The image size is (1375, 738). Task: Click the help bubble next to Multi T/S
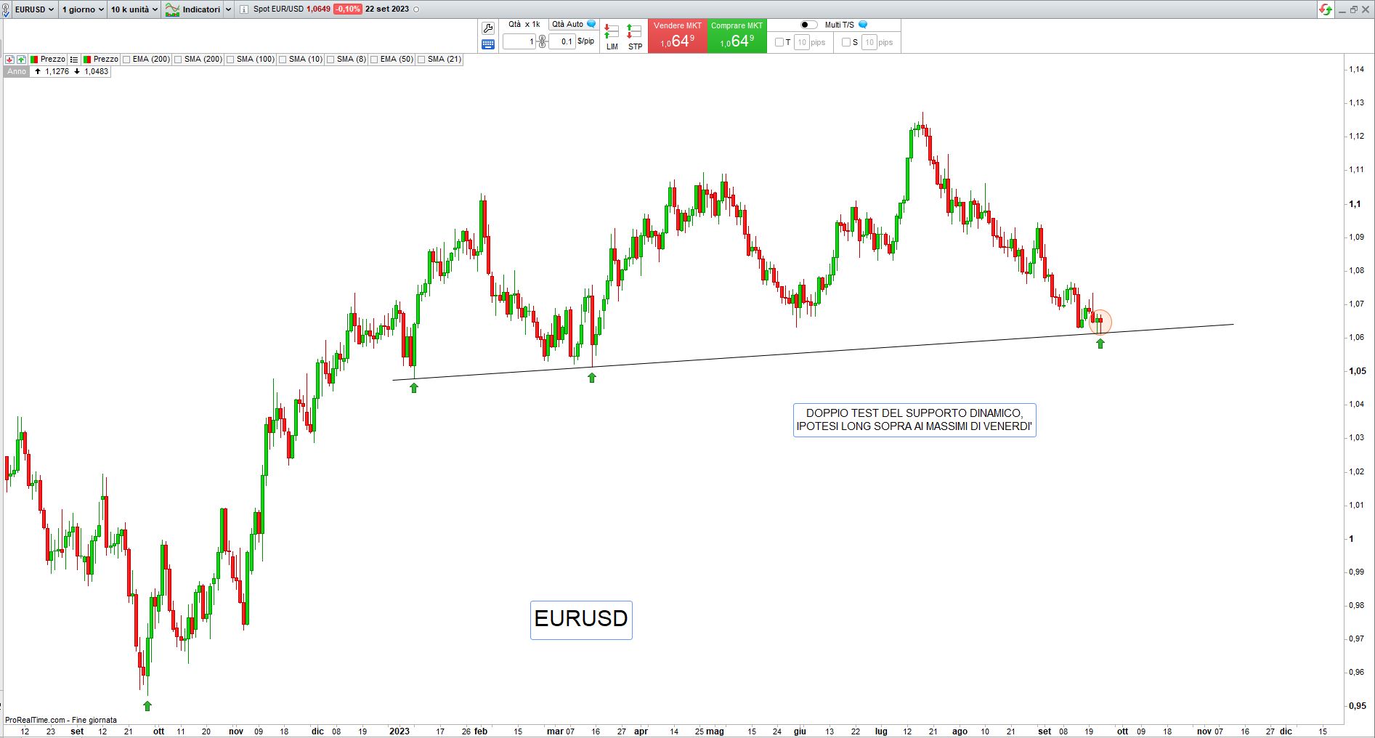pyautogui.click(x=863, y=25)
